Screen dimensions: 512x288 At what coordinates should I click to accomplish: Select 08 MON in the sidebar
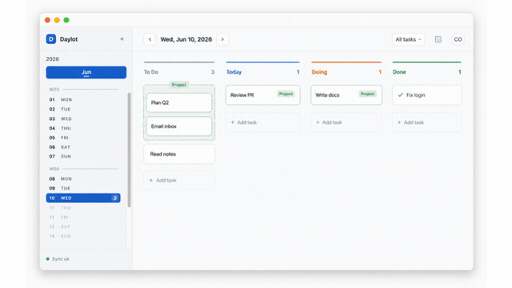pos(83,179)
